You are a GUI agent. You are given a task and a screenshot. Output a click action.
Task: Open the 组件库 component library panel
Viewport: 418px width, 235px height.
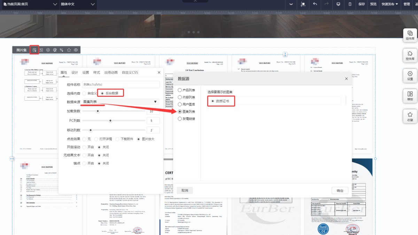(x=410, y=35)
